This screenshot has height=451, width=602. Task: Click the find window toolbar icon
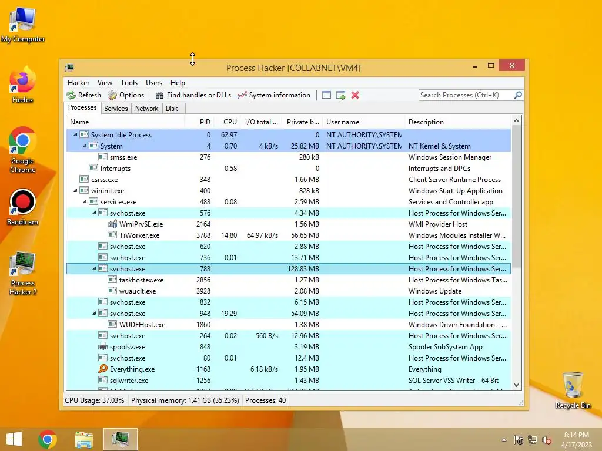click(326, 95)
